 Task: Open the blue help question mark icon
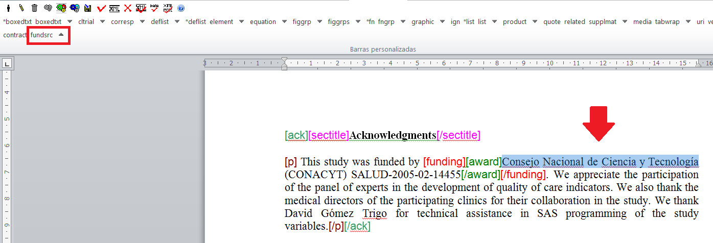(181, 8)
